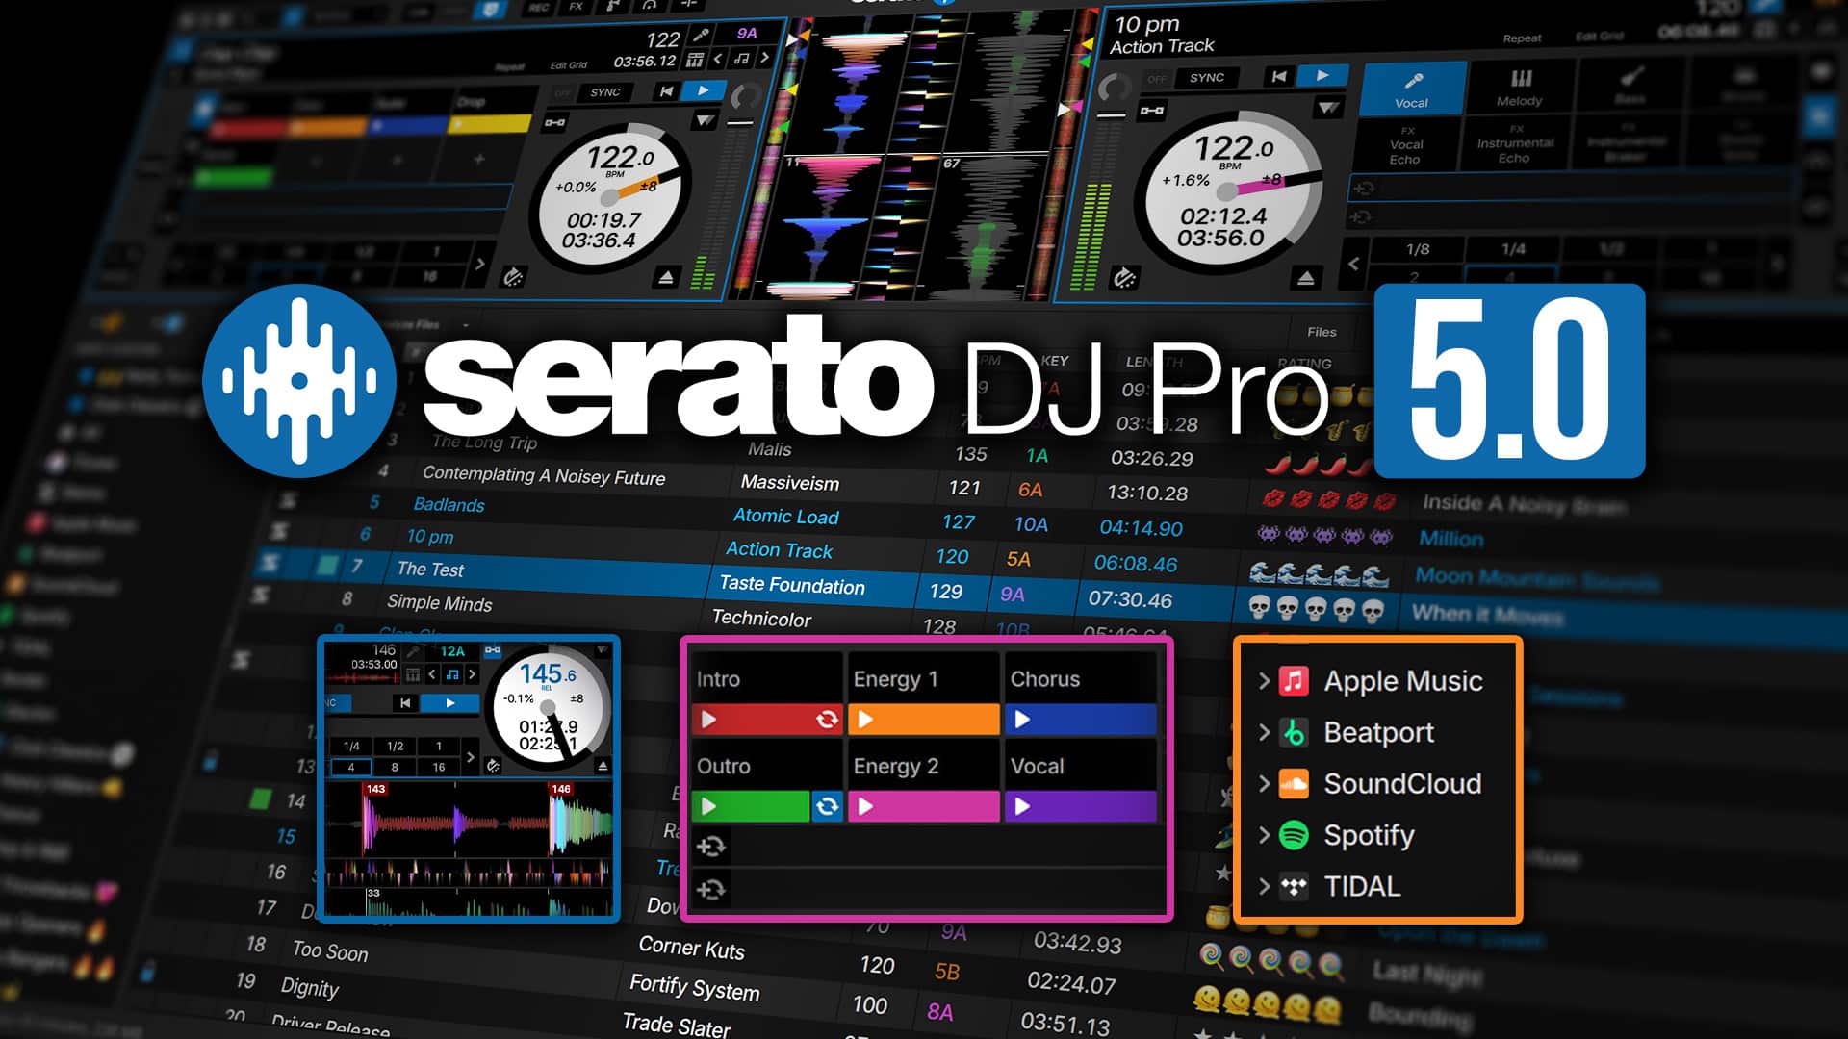1848x1039 pixels.
Task: Open the right deck dropdown triangle below play
Action: click(x=1328, y=109)
